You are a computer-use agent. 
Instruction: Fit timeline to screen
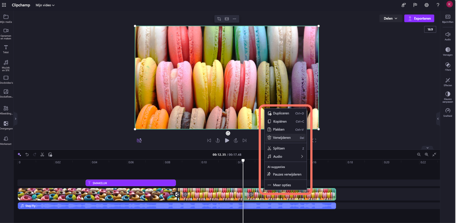434,155
